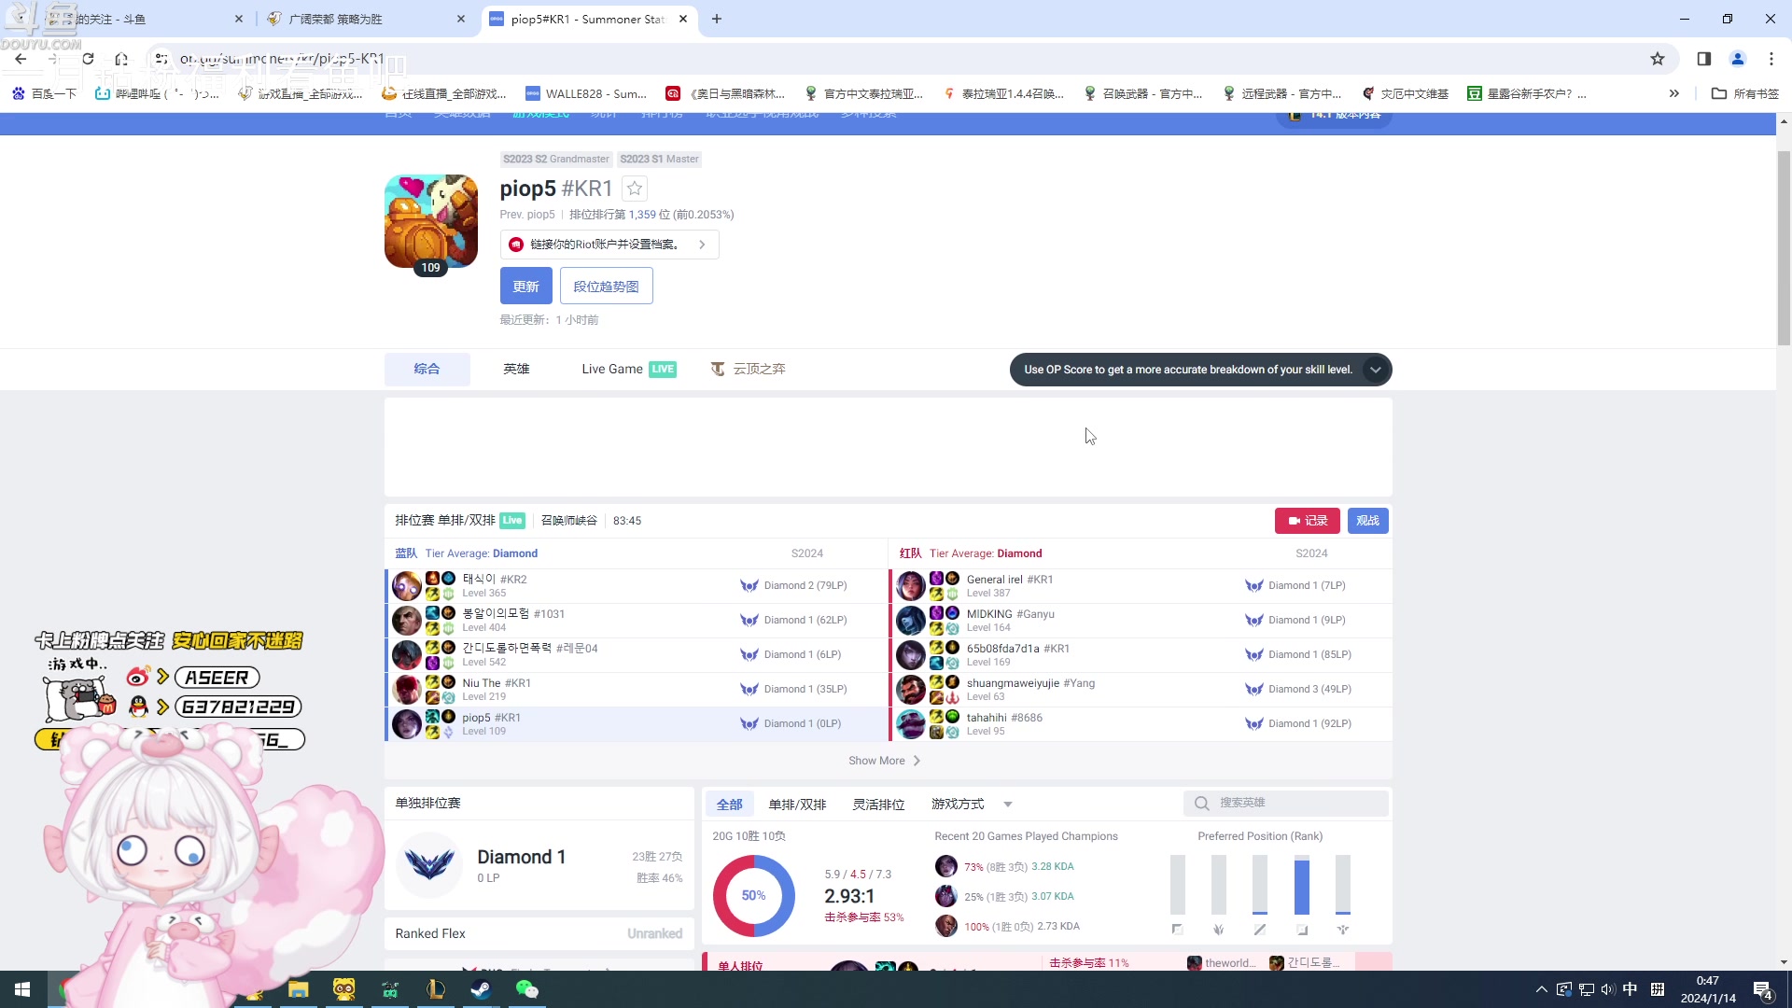Click the 25% win rate champion icon

pyautogui.click(x=946, y=897)
